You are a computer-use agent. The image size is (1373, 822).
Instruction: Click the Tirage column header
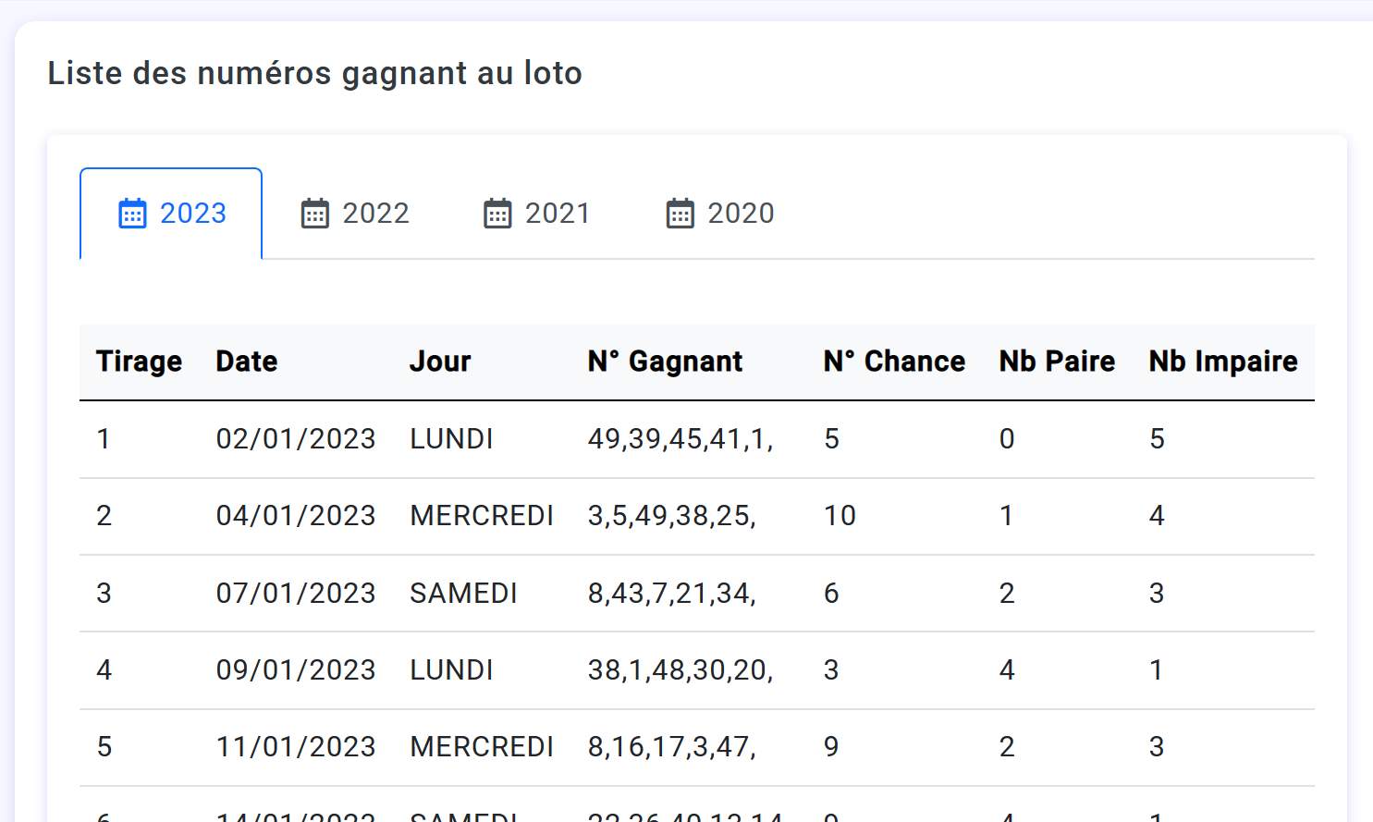pos(140,362)
